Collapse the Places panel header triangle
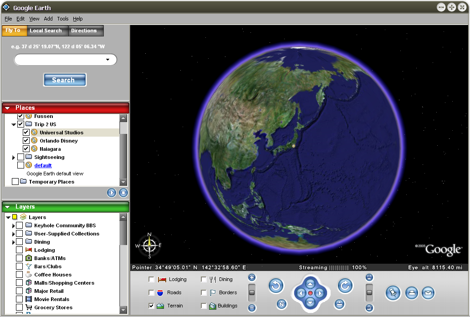470x317 pixels. (x=7, y=108)
